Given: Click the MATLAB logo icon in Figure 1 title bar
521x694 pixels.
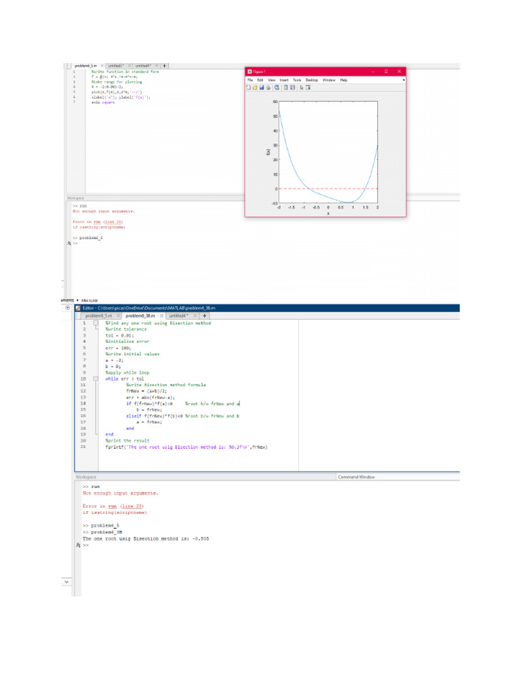Looking at the screenshot, I should pyautogui.click(x=250, y=72).
